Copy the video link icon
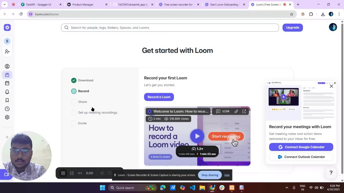The width and height of the screenshot is (344, 193). [236, 111]
